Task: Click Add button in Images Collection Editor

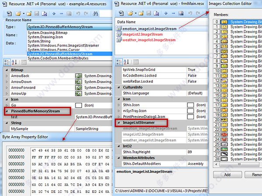Action: pyautogui.click(x=228, y=175)
